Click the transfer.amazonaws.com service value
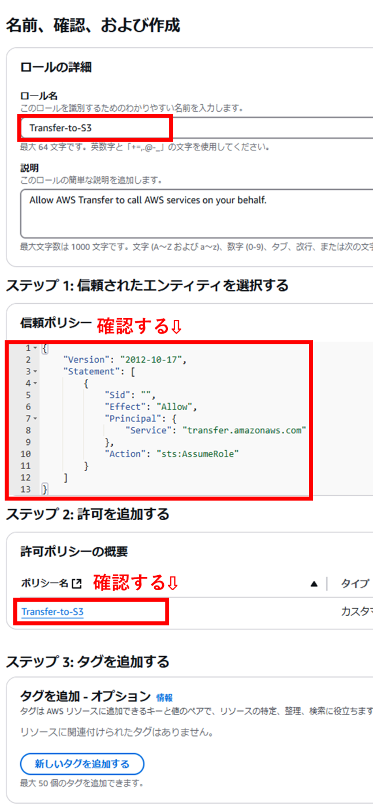 244,430
